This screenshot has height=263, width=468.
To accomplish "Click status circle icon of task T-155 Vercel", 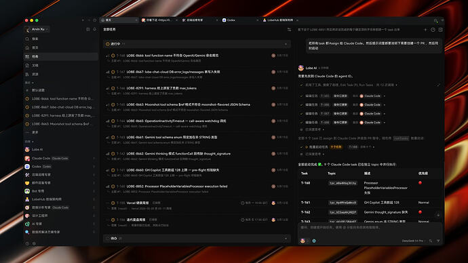I will 113,203.
